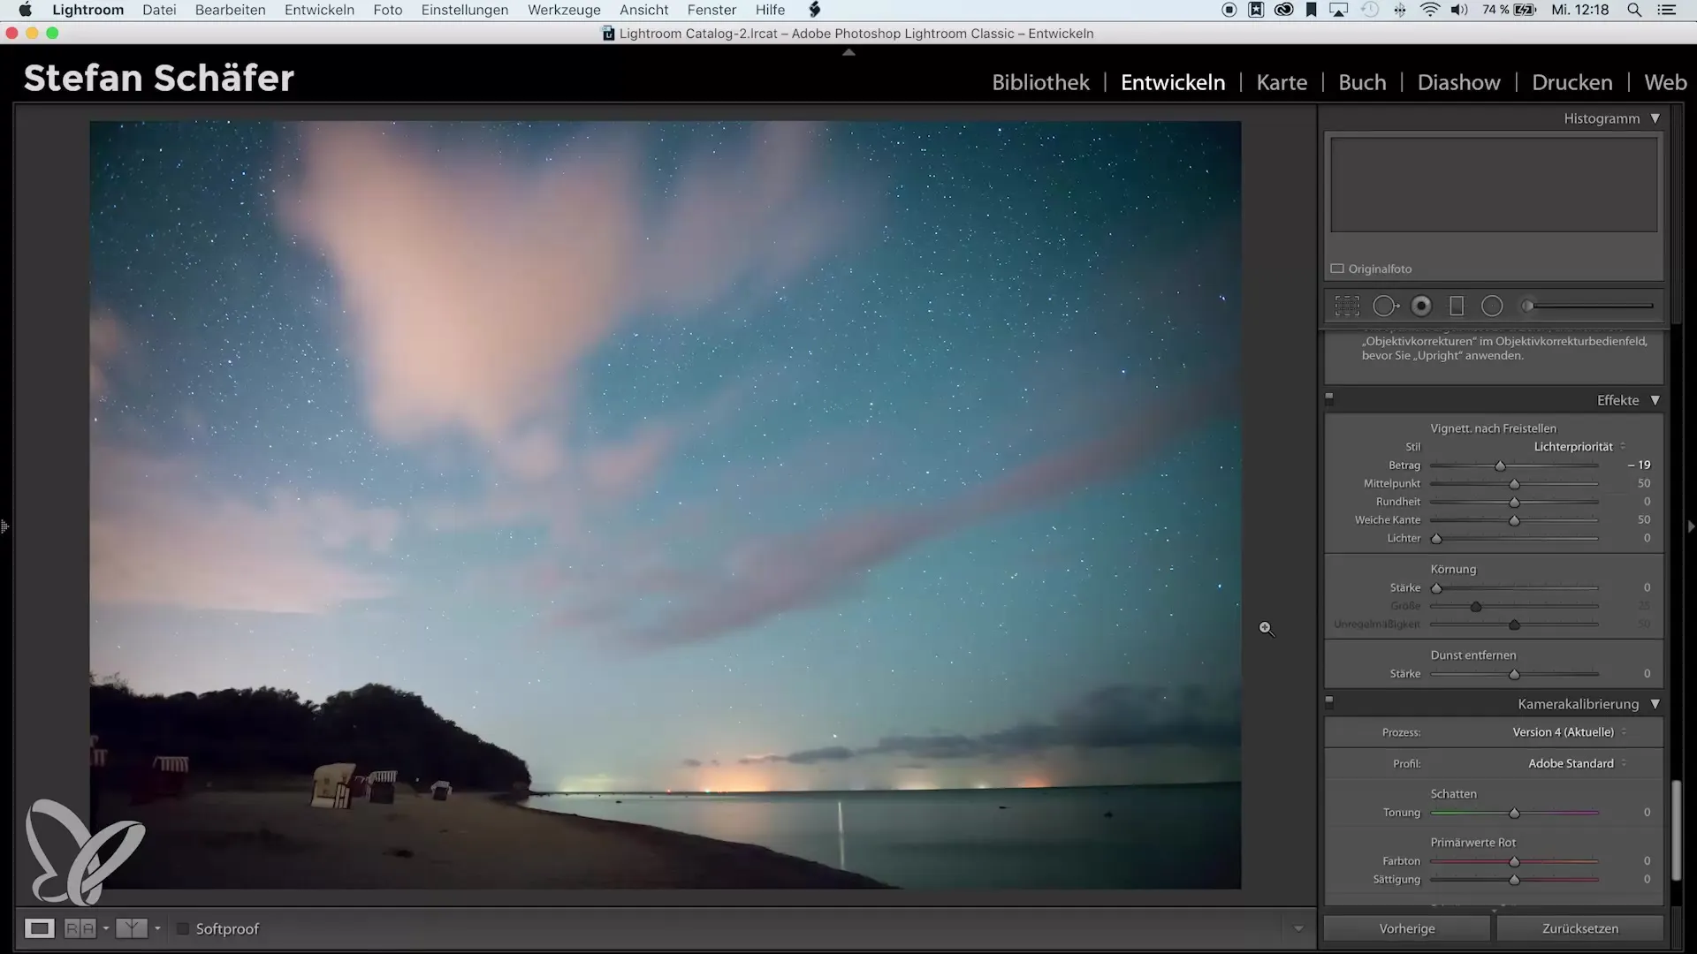Open the before/after view options arrow
The width and height of the screenshot is (1697, 954).
157,928
